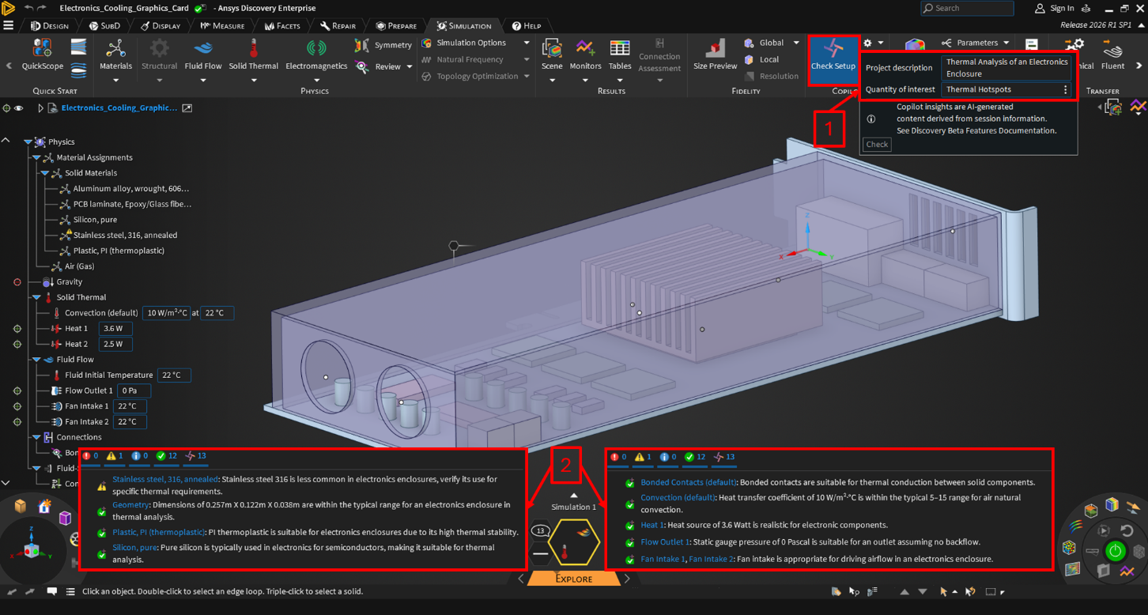The image size is (1148, 615).
Task: Switch to the Prepare tab
Action: coord(396,25)
